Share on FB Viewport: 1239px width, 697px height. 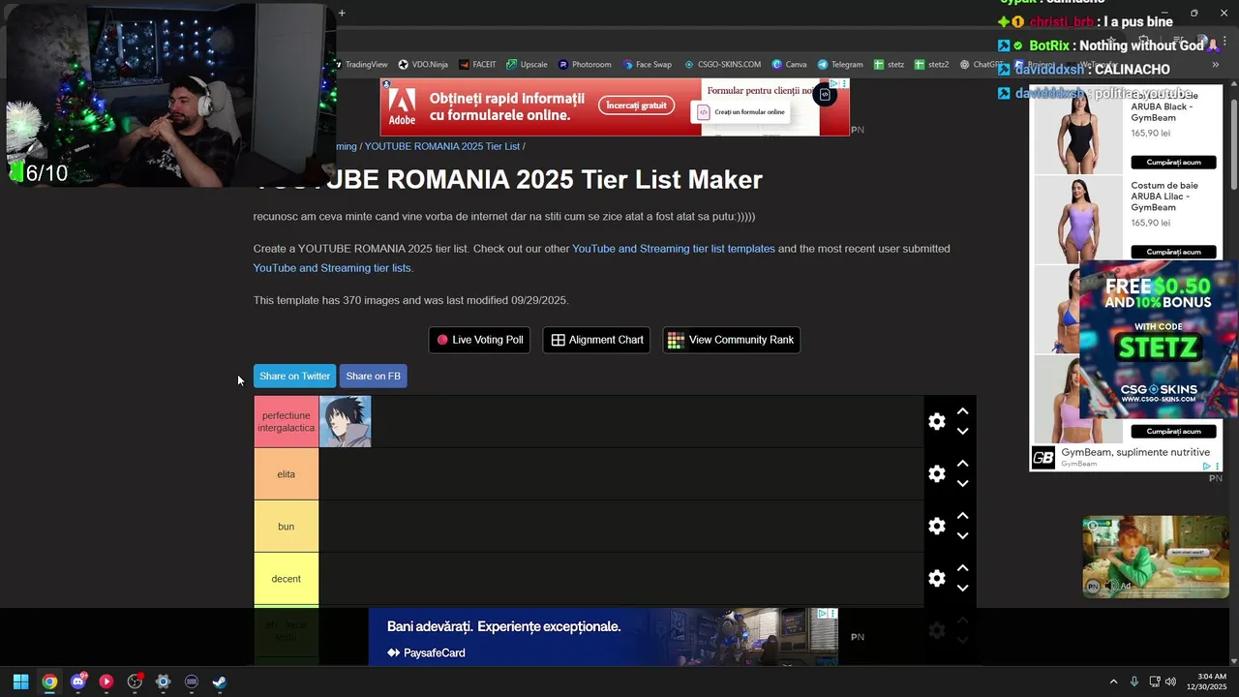[373, 376]
